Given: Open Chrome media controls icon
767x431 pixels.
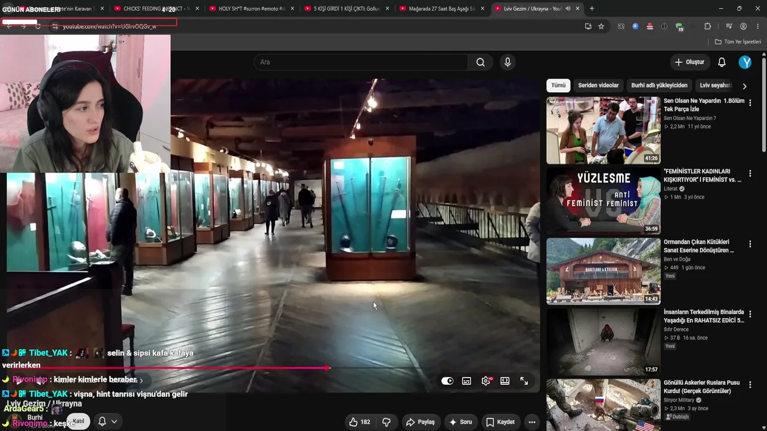Looking at the screenshot, I should [729, 26].
